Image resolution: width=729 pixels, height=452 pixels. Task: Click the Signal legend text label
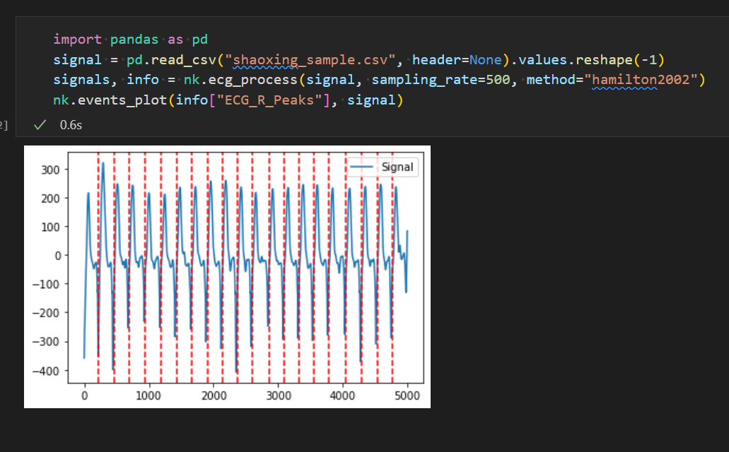pyautogui.click(x=397, y=167)
